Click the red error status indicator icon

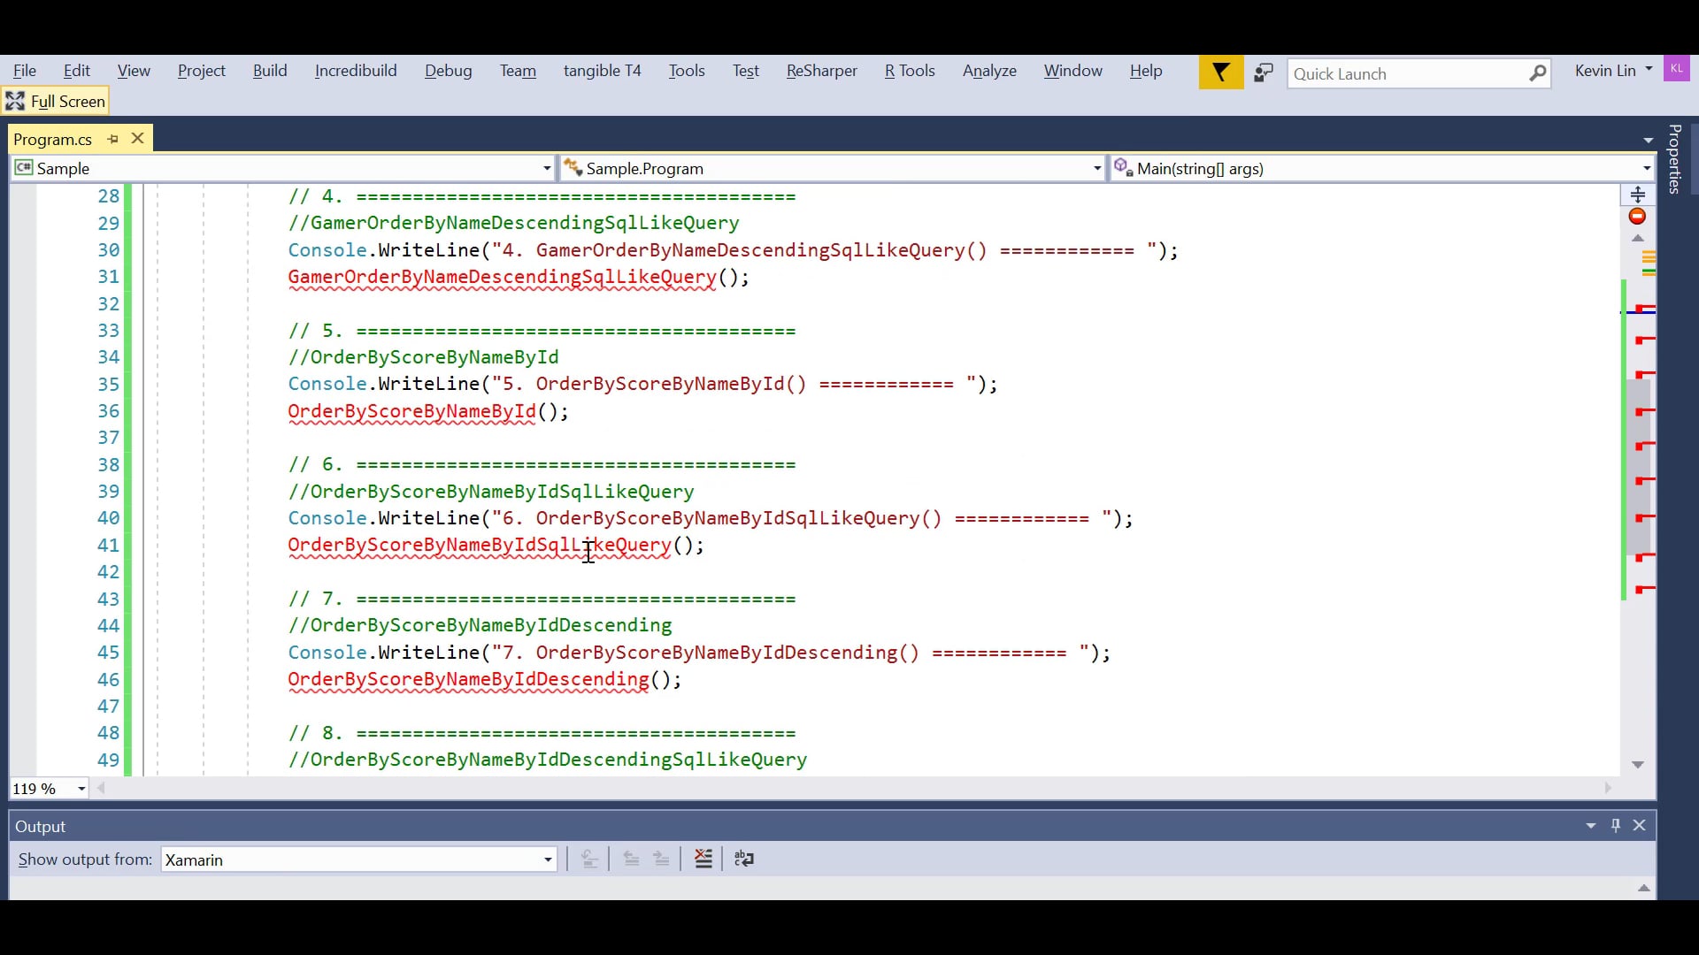1637,217
